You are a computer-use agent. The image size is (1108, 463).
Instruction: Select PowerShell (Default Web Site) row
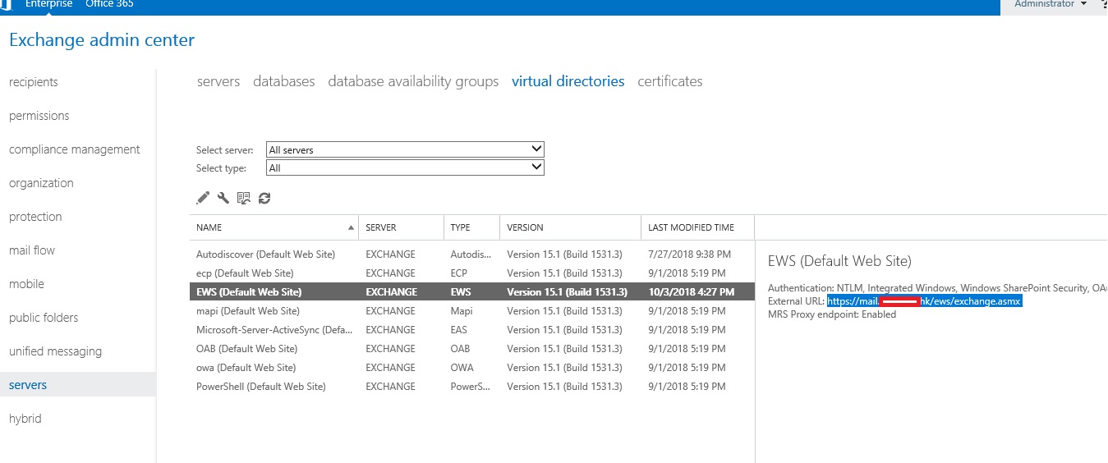click(x=471, y=387)
